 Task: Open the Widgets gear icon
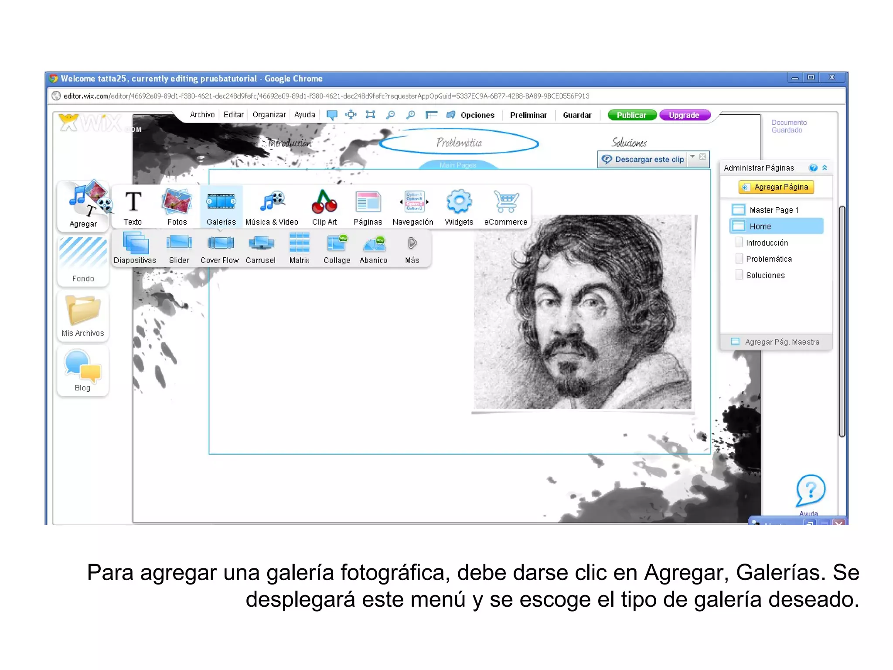(459, 207)
